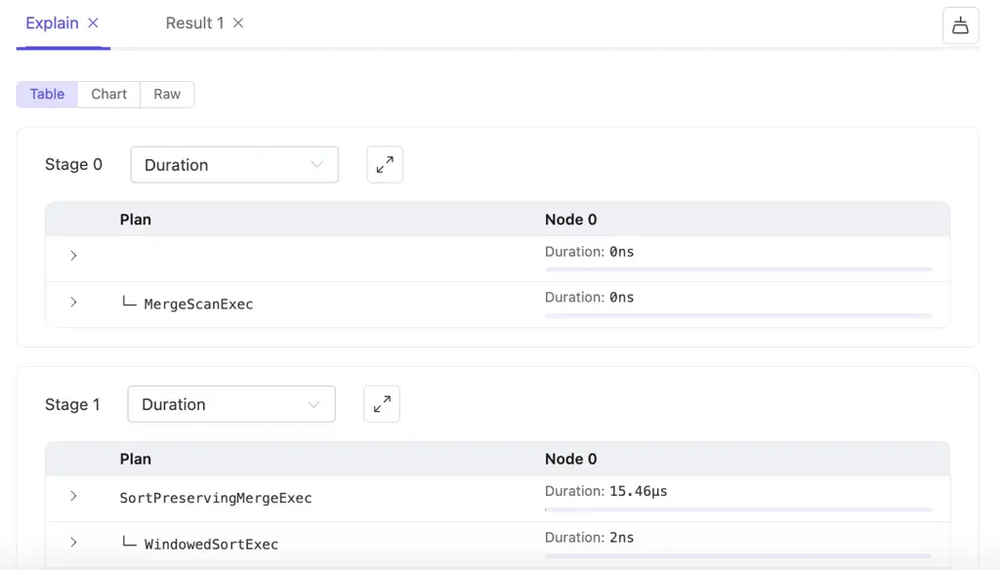1000x570 pixels.
Task: Switch to Table view
Action: point(47,94)
